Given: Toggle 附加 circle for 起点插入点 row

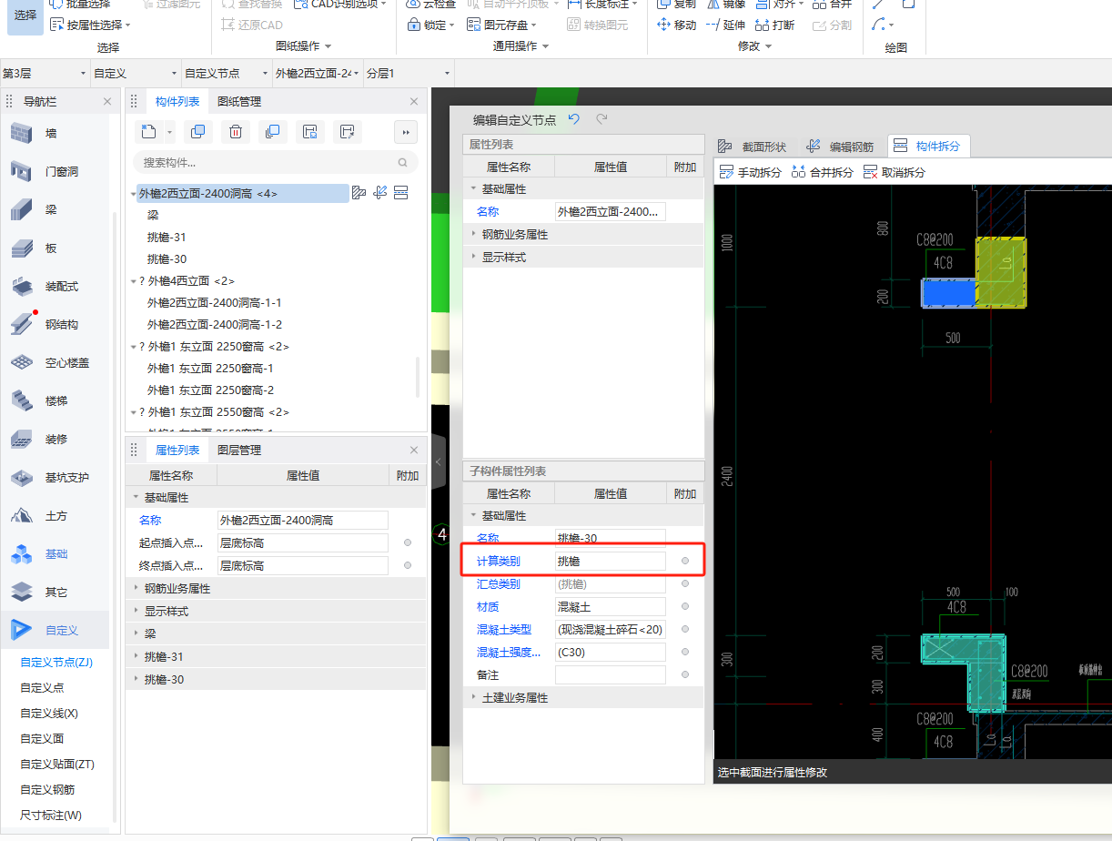Looking at the screenshot, I should pyautogui.click(x=408, y=542).
